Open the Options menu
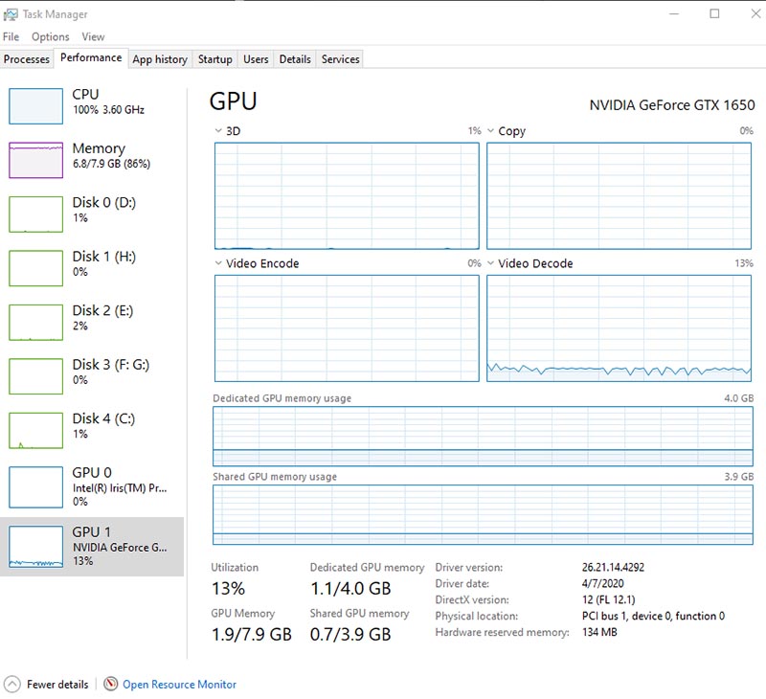766x699 pixels. (51, 36)
